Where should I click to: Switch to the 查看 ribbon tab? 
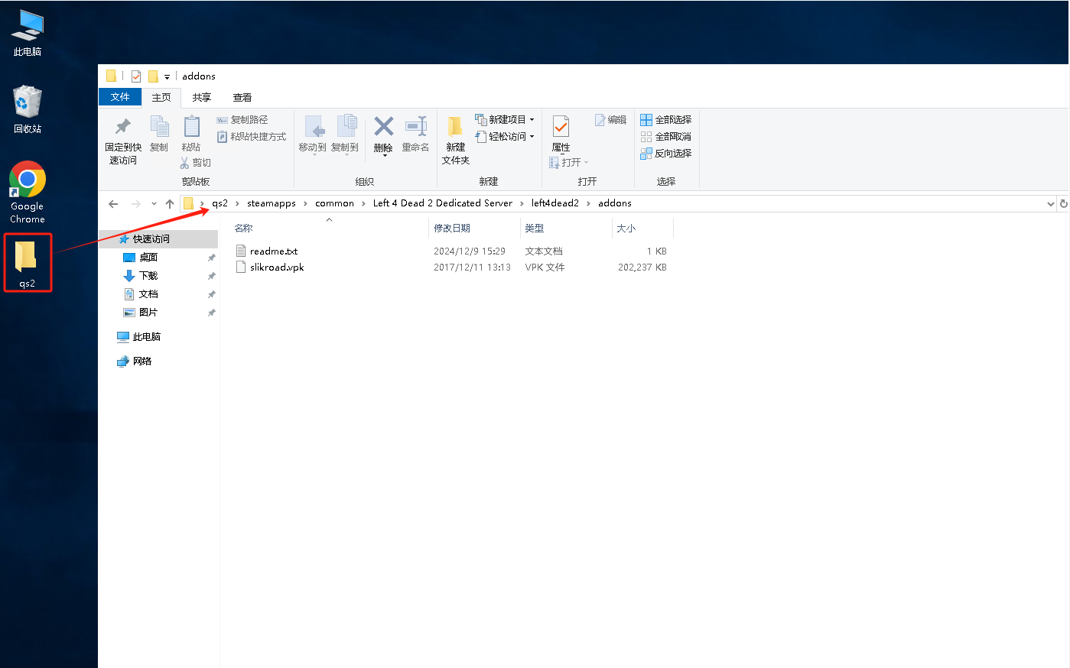[x=242, y=98]
